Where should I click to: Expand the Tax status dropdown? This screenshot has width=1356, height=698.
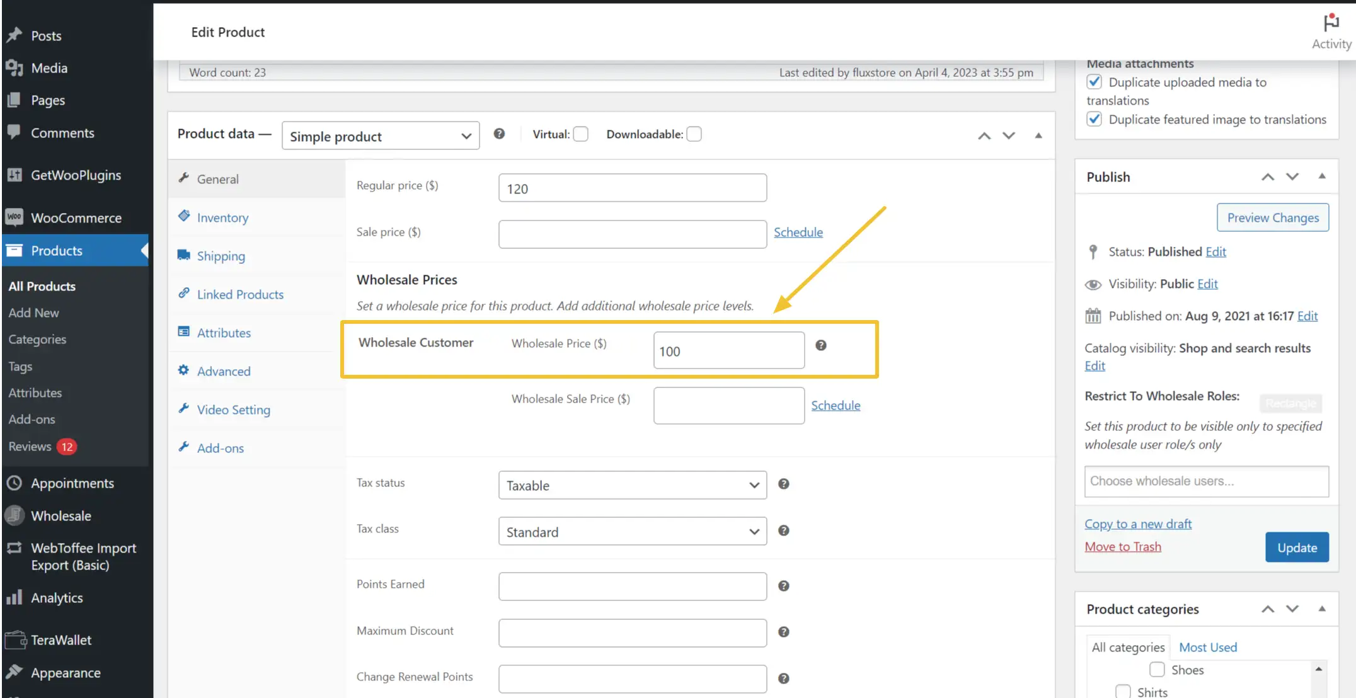click(x=632, y=485)
